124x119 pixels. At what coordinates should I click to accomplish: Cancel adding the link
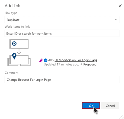pos(110,106)
